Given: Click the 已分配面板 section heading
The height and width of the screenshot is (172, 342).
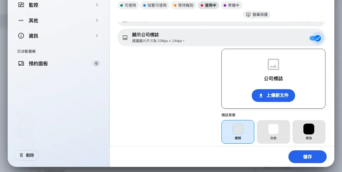Looking at the screenshot, I should [x=26, y=51].
